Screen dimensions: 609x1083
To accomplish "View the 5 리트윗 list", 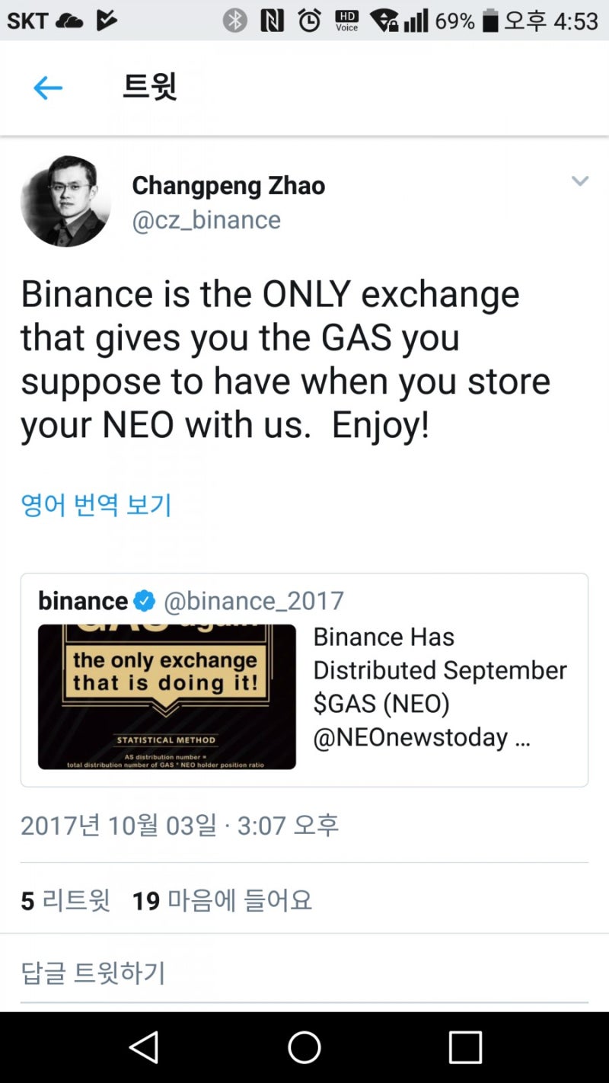I will 65,900.
